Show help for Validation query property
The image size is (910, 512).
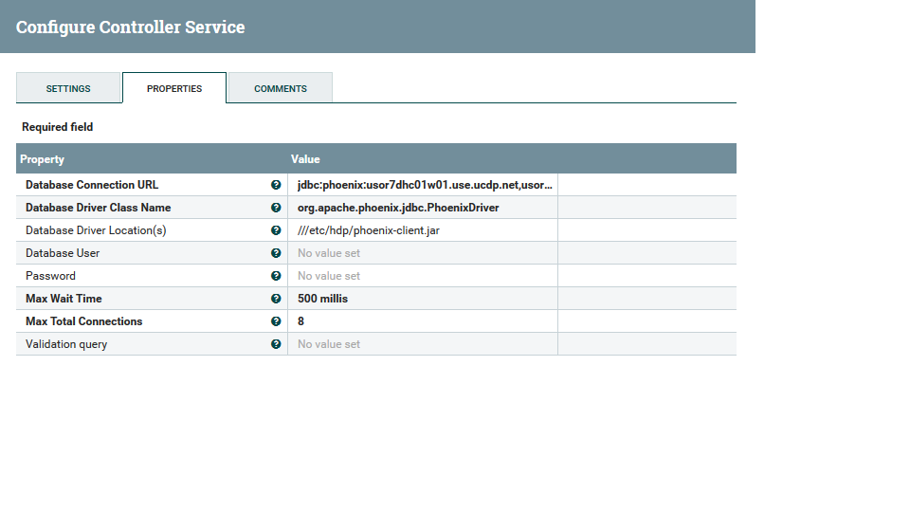click(x=276, y=344)
